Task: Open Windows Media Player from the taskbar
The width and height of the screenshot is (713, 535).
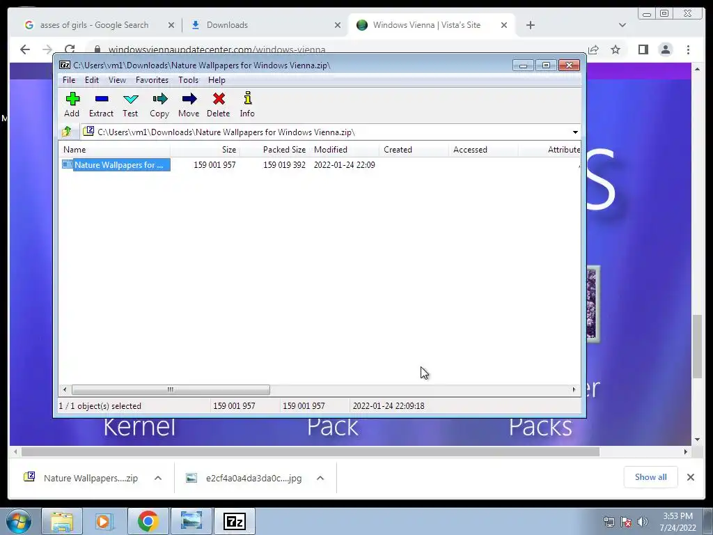Action: [x=104, y=521]
